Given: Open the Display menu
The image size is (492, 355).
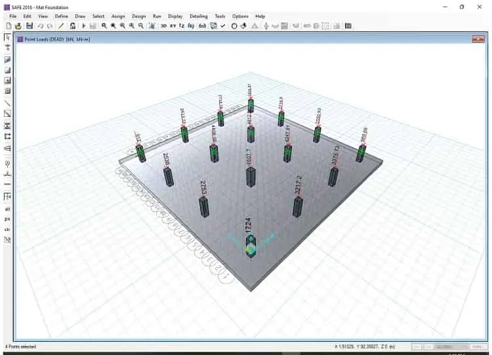Looking at the screenshot, I should tap(175, 16).
